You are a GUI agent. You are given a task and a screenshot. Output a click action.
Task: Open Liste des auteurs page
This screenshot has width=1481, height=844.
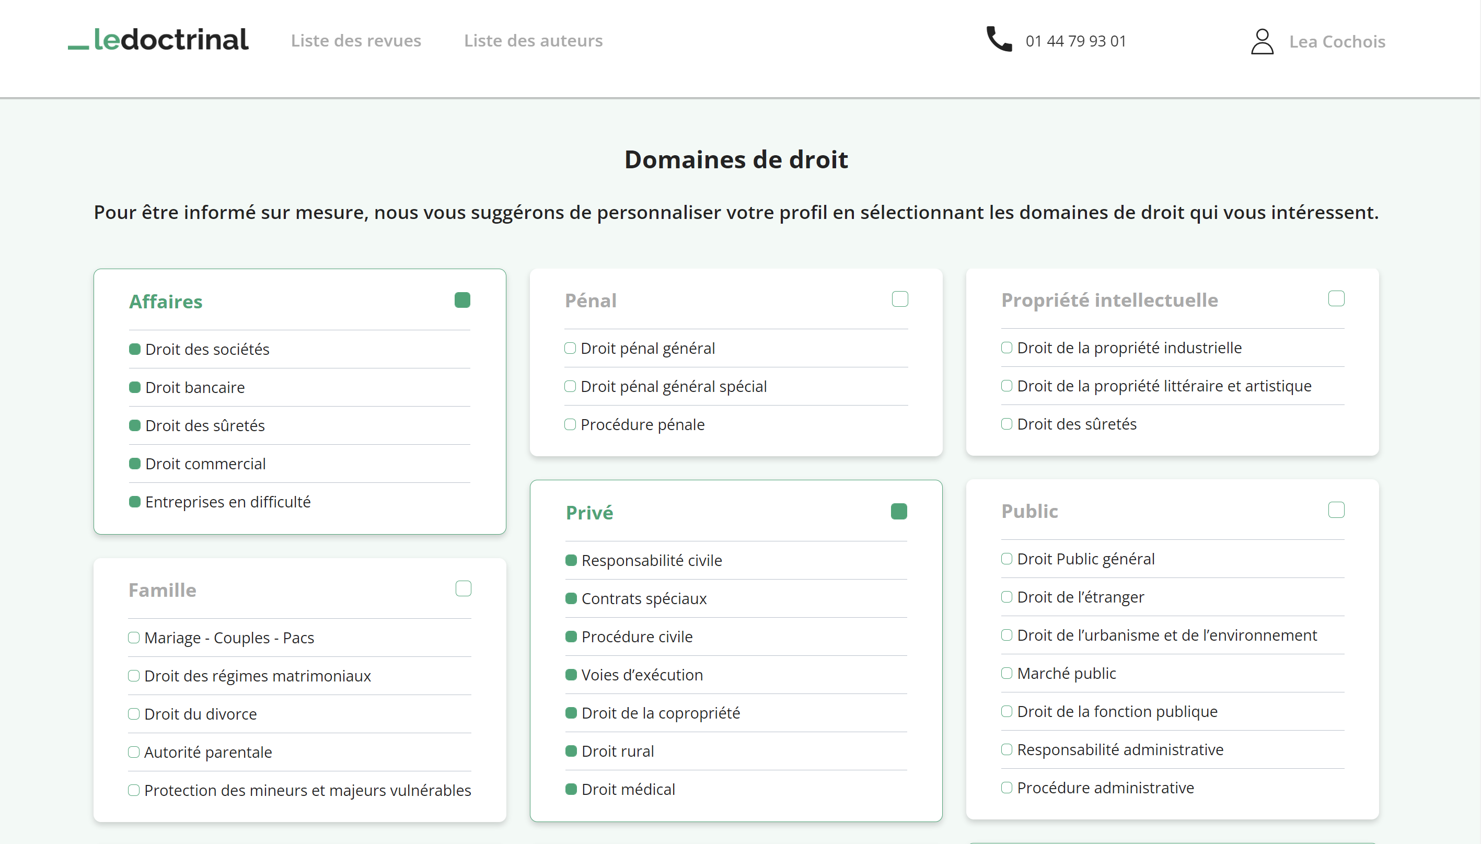(x=533, y=41)
